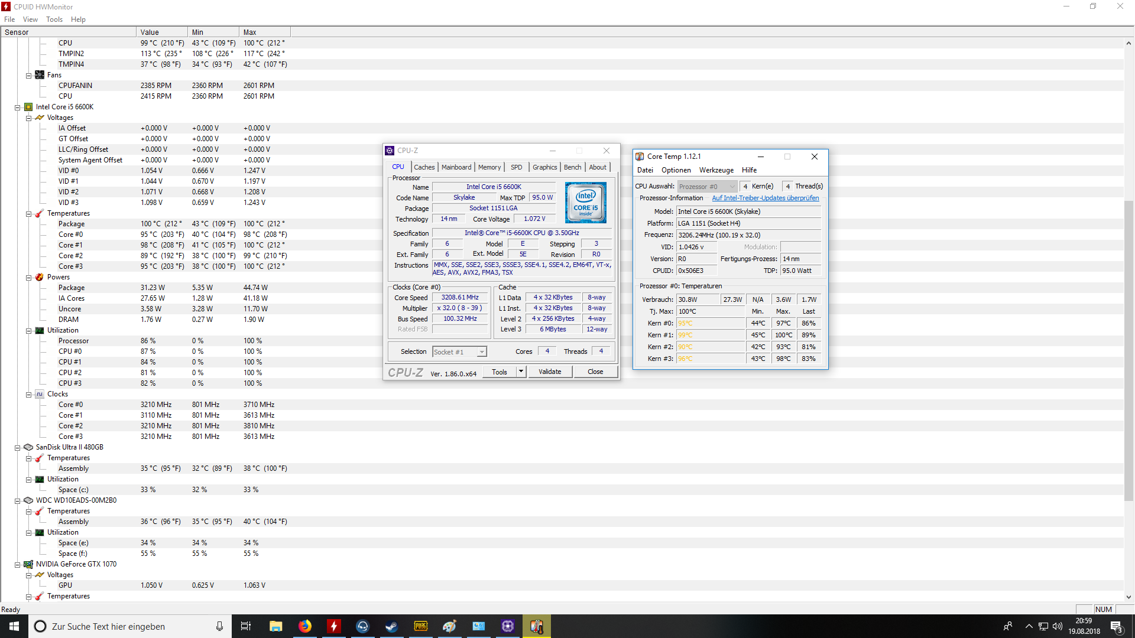Switch to the Mainboard tab in CPU-Z

pyautogui.click(x=456, y=167)
